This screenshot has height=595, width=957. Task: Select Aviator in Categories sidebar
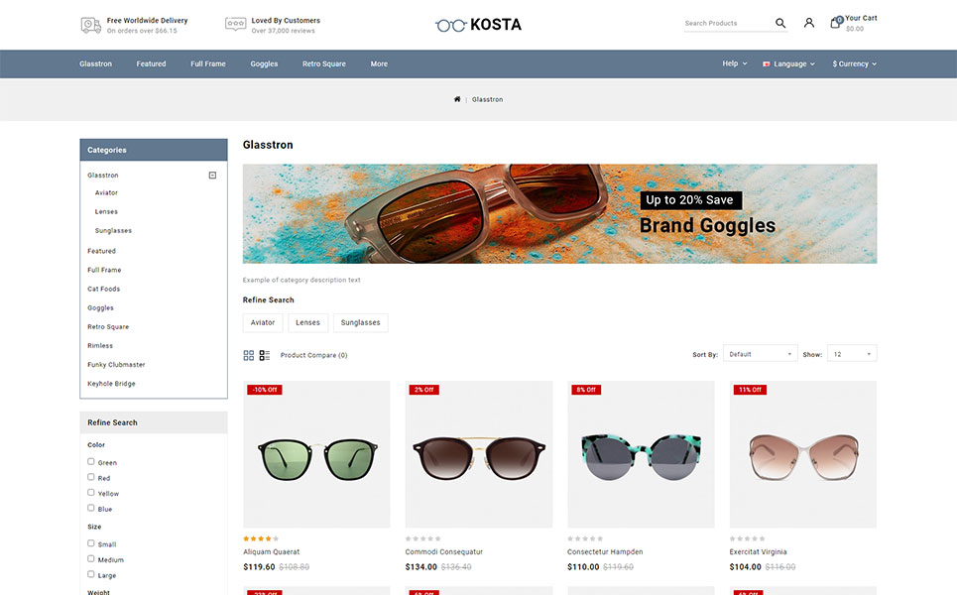coord(106,192)
